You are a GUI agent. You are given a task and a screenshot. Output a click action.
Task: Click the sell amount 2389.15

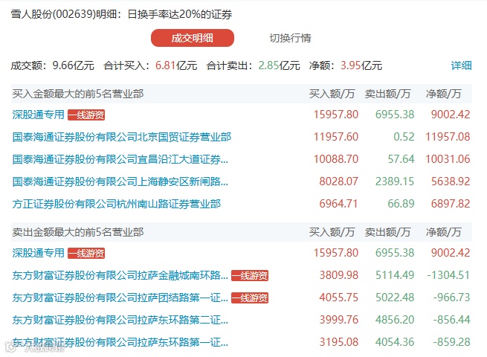395,181
